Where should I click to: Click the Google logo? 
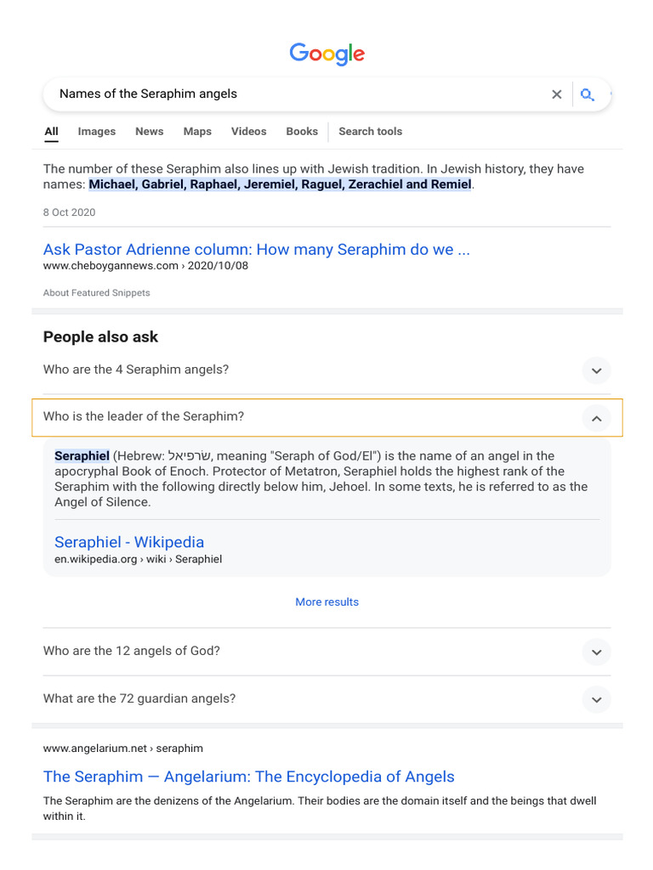coord(326,54)
